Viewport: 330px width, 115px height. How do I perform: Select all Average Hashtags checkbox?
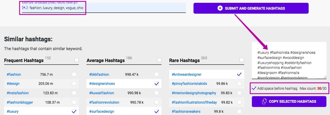point(159,60)
